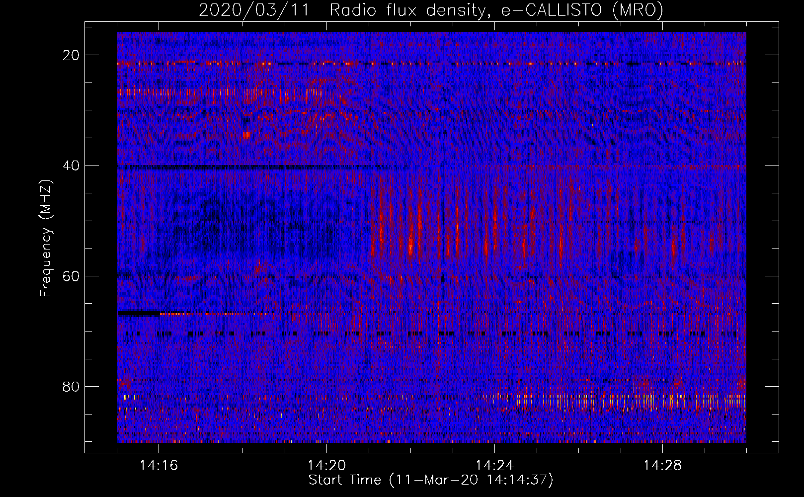Click the '80' frequency tick label

tap(71, 386)
